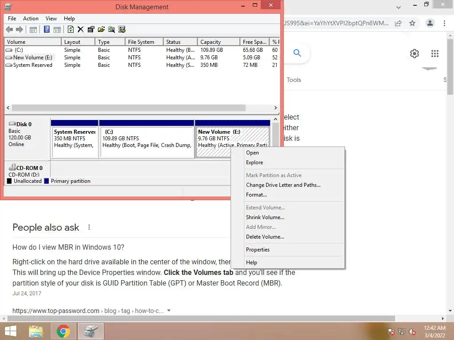454x340 pixels.
Task: Click the Refresh toolbar icon
Action: coord(70,29)
